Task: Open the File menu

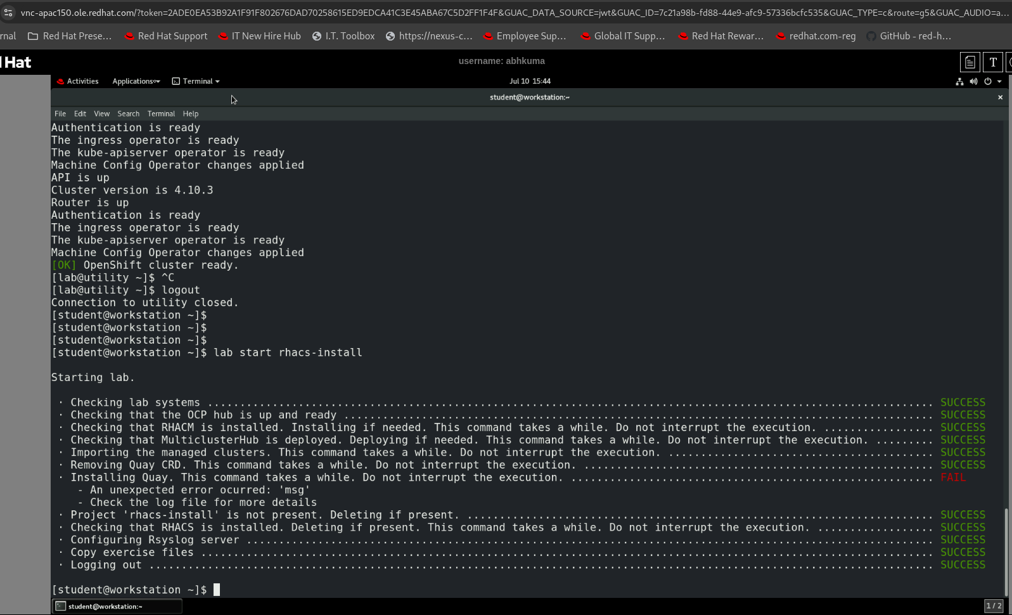Action: pos(60,113)
